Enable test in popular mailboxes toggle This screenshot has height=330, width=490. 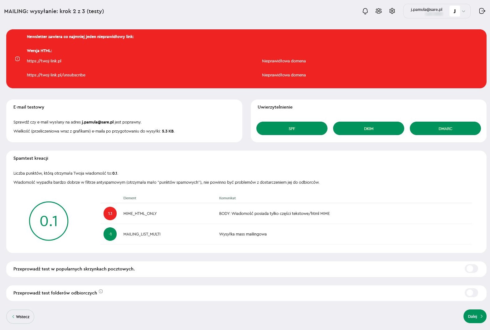click(471, 269)
